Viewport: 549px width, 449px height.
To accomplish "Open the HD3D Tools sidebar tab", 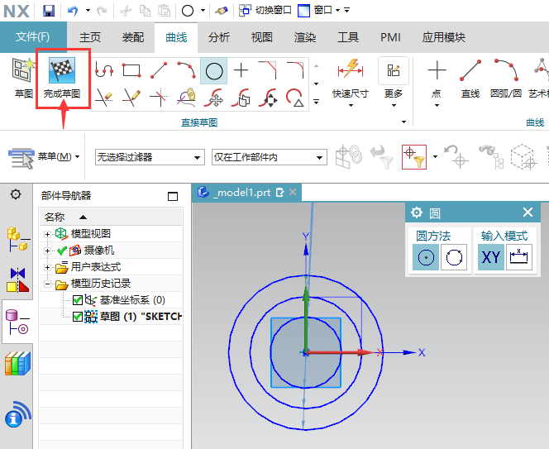I will pos(17,414).
